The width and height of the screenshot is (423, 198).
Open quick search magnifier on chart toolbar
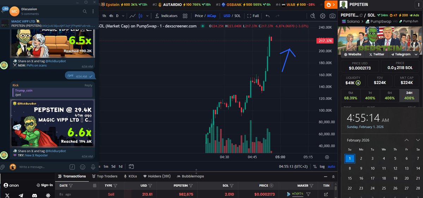[x=313, y=16]
